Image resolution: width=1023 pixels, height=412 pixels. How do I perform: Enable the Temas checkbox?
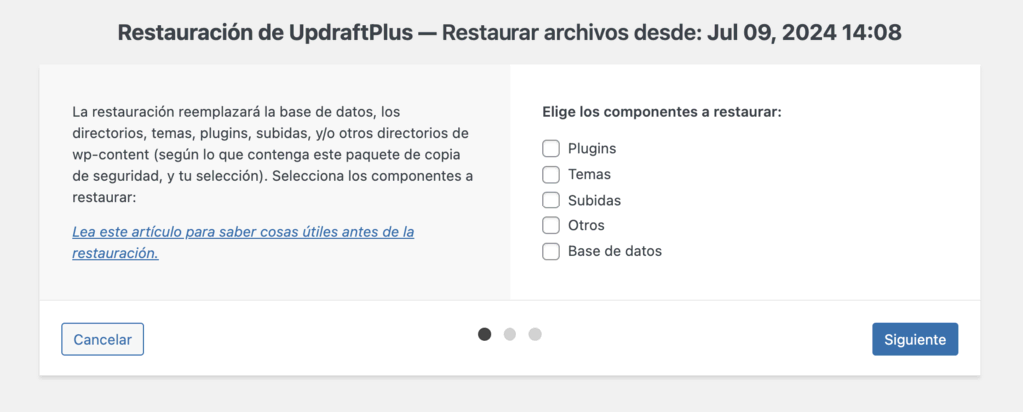[551, 174]
